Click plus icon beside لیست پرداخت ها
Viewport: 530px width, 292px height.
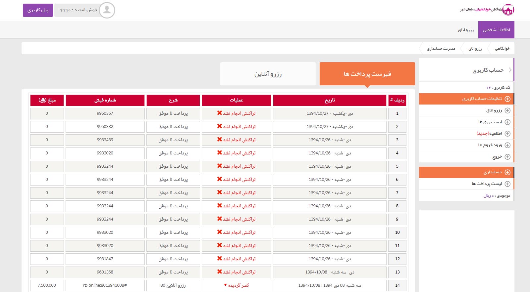(x=507, y=184)
